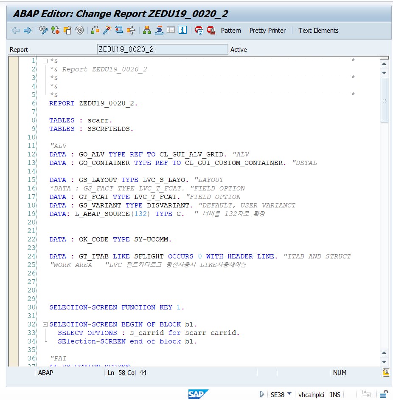Click CL_GUI_ALV_GRID on line 12
The image size is (393, 400).
(191, 155)
